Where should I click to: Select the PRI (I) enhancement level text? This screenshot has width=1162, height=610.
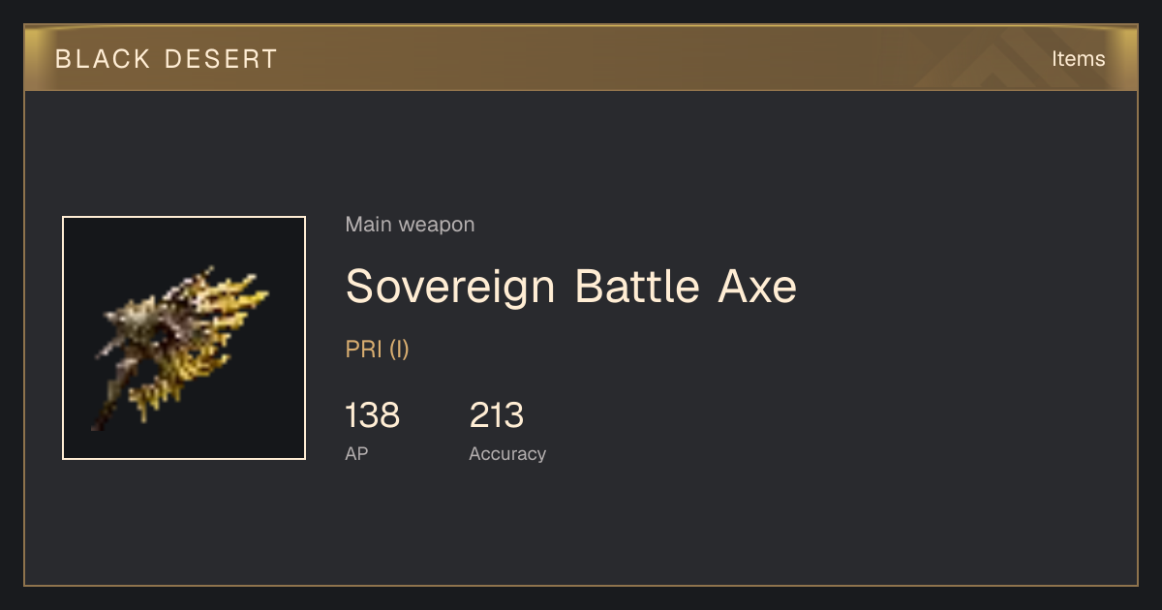tap(378, 350)
